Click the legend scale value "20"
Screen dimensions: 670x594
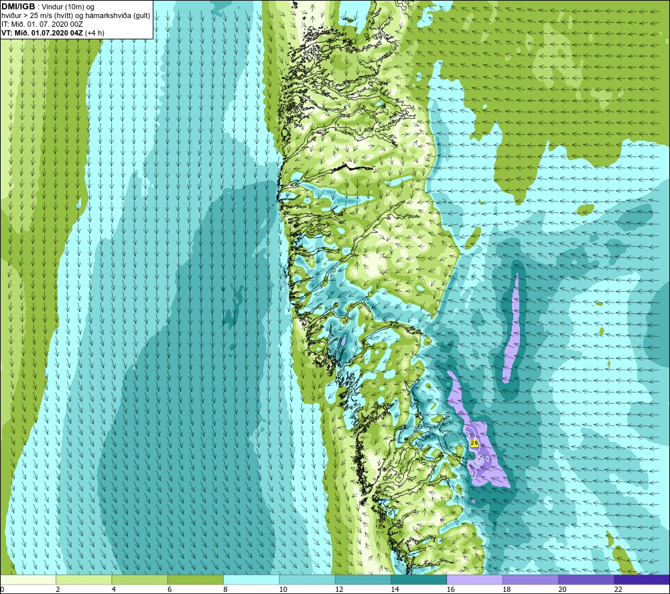coord(562,589)
